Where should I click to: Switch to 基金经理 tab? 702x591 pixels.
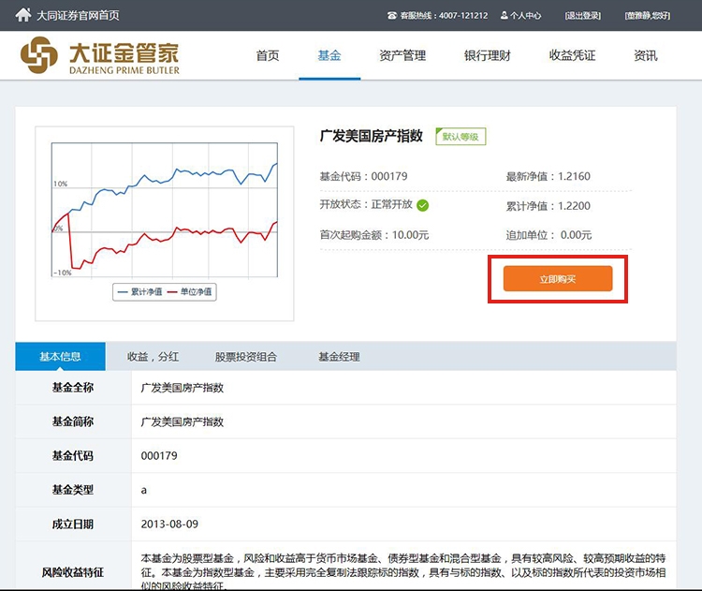pos(339,357)
